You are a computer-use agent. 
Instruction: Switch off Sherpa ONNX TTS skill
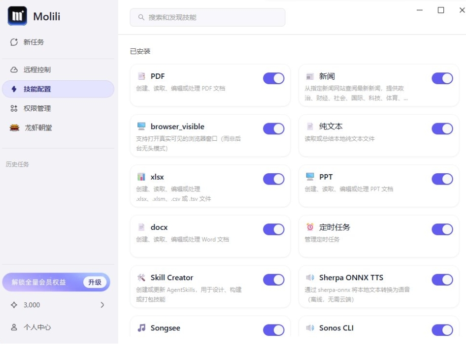pos(442,280)
